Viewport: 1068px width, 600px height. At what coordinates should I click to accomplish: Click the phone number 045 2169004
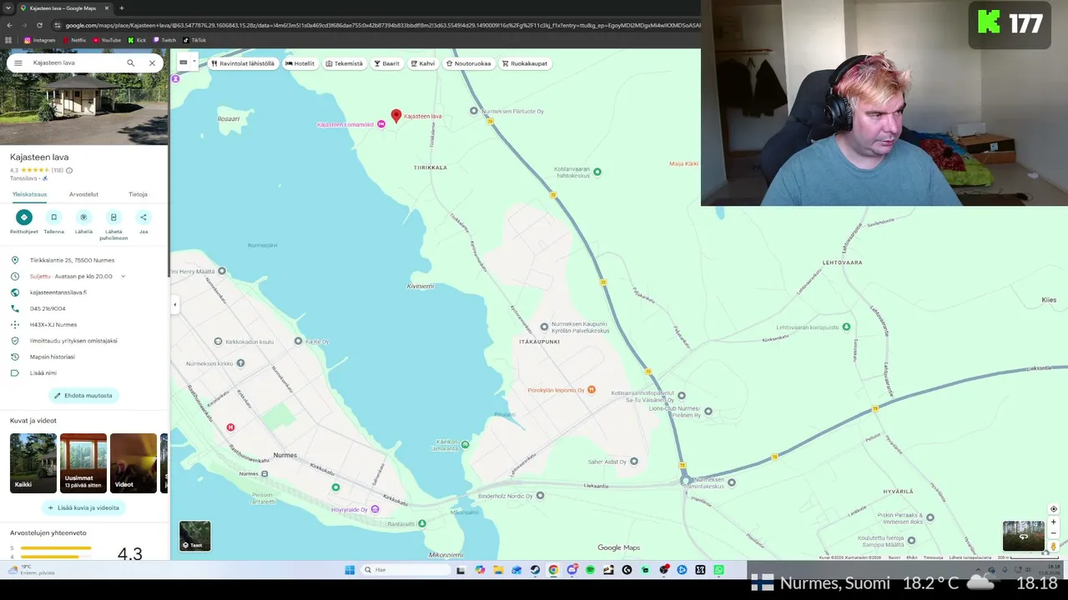(x=48, y=308)
